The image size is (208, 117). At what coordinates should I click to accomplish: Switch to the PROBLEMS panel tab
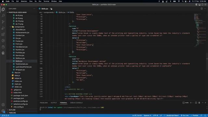pyautogui.click(x=44, y=103)
